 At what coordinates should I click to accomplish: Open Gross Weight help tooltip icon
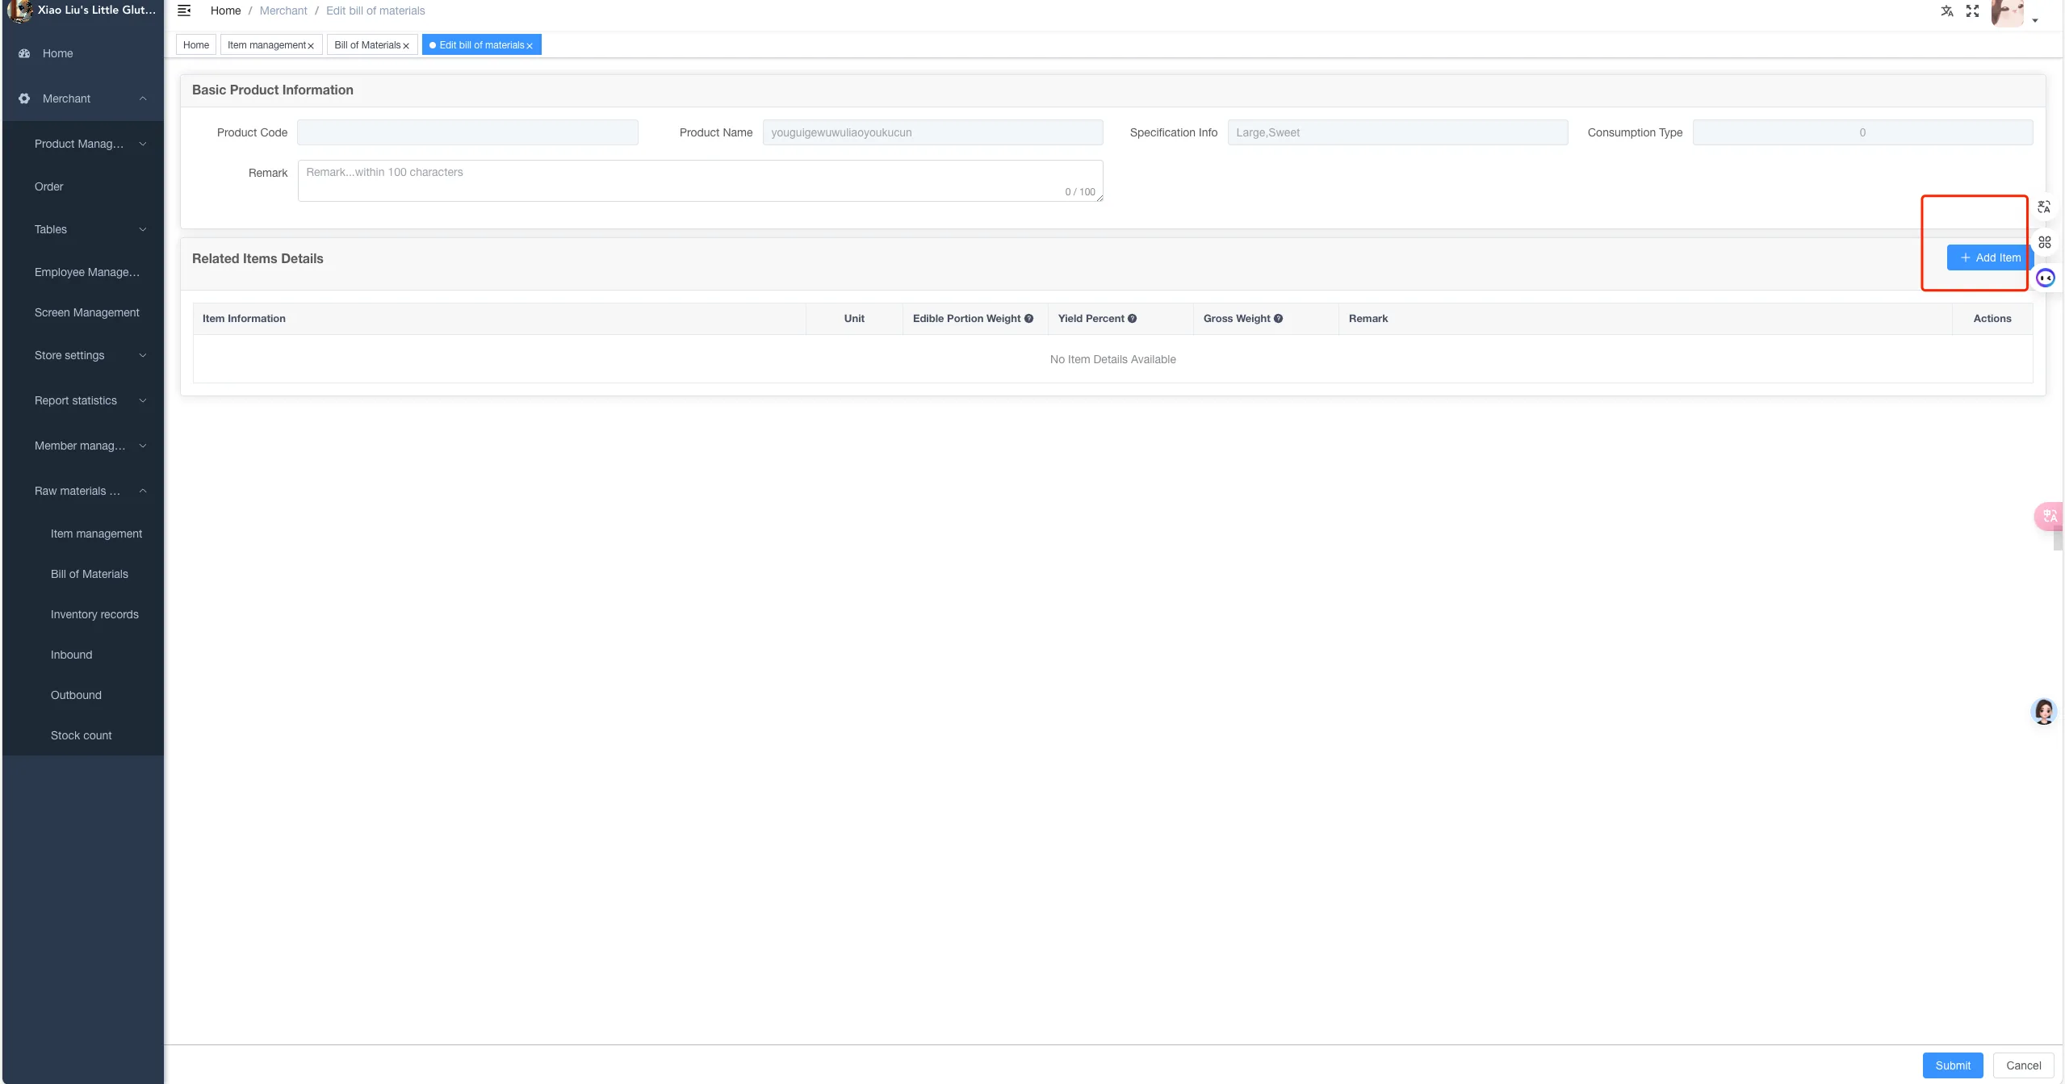click(x=1278, y=319)
